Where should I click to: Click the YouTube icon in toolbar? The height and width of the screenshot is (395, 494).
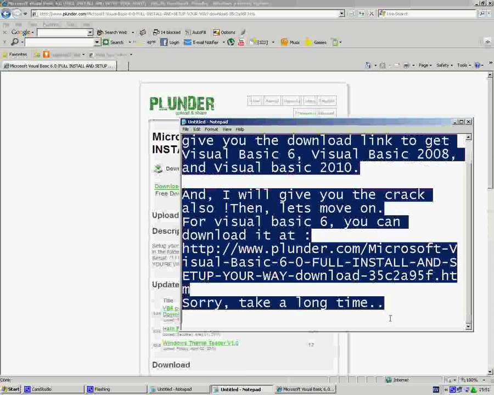[241, 42]
